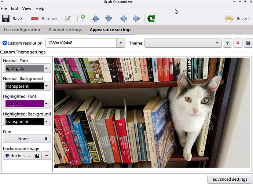Viewport: 253px width, 184px height.
Task: Click the Revert undo icon
Action: (229, 19)
